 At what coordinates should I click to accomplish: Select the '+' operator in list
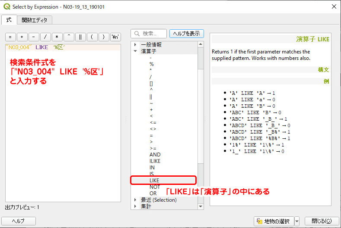tap(151, 110)
